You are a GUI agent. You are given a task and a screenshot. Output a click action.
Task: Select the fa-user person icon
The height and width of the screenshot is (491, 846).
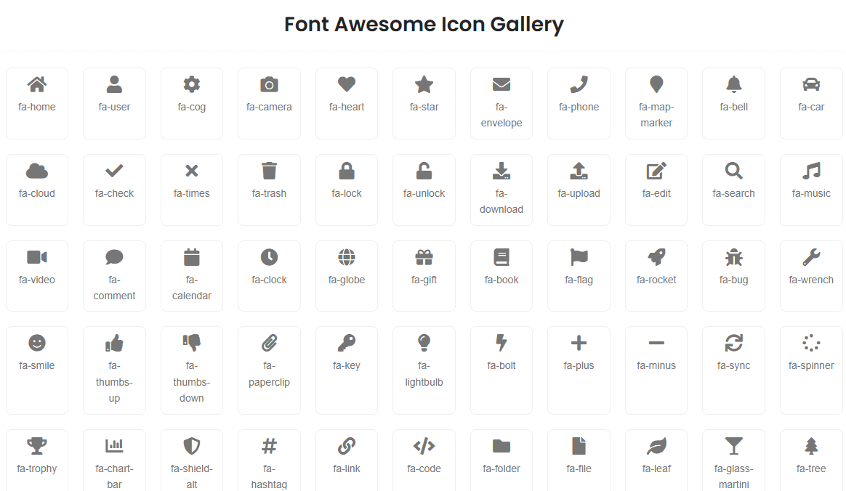114,85
